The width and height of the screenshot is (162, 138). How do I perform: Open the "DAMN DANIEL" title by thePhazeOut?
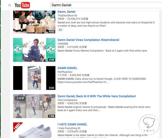pos(67,68)
